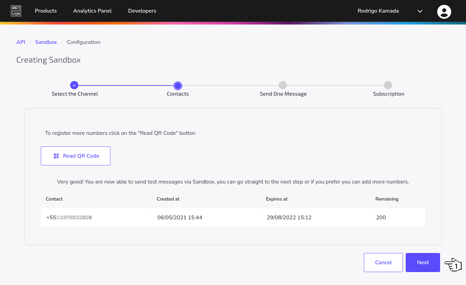Navigate to Sandbox via the breadcrumb link
This screenshot has height=285, width=466.
click(x=46, y=42)
